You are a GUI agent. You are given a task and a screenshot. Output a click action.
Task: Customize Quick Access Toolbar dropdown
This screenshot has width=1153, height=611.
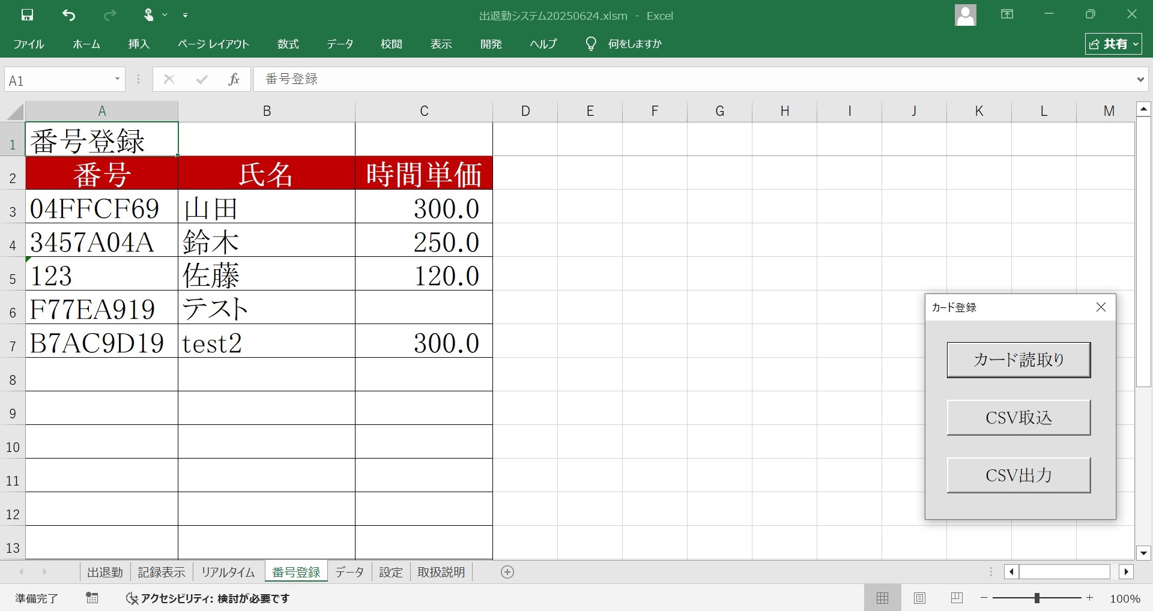185,15
